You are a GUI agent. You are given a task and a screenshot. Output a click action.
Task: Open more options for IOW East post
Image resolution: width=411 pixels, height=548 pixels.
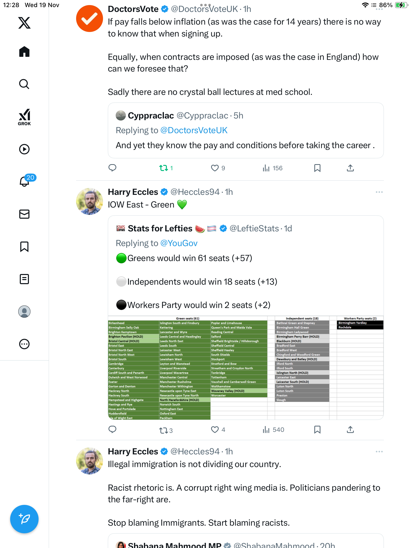(379, 192)
